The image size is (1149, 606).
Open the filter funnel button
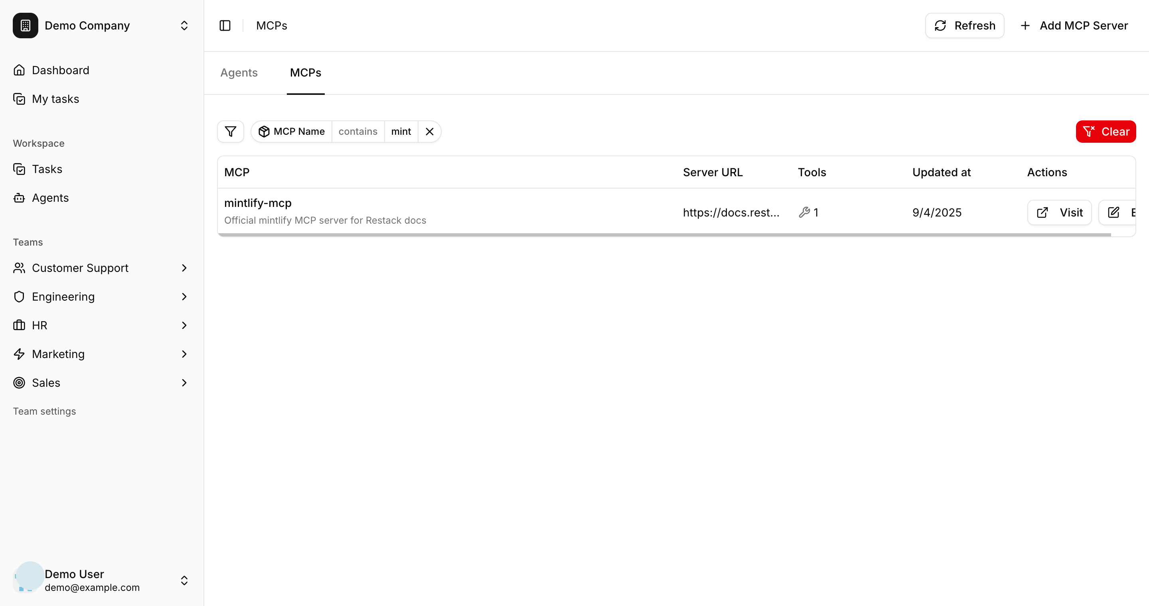click(x=231, y=132)
